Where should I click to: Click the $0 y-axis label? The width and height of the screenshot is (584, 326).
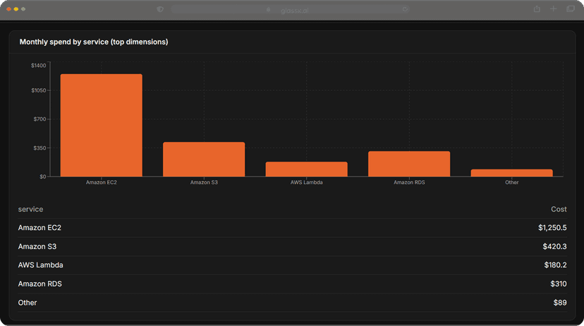(x=43, y=176)
